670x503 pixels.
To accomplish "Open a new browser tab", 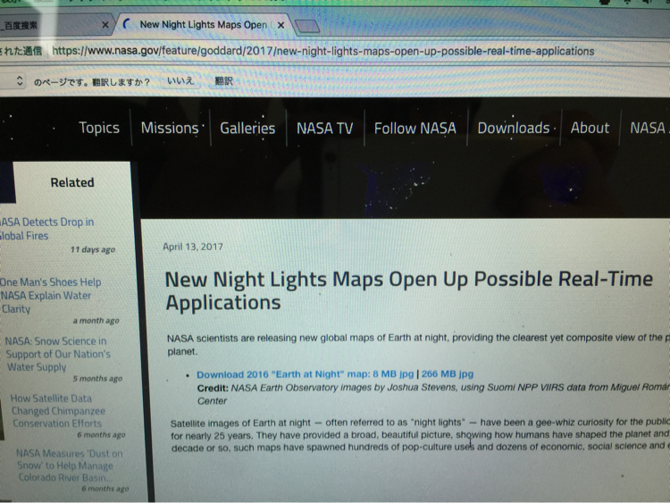I will pyautogui.click(x=306, y=27).
